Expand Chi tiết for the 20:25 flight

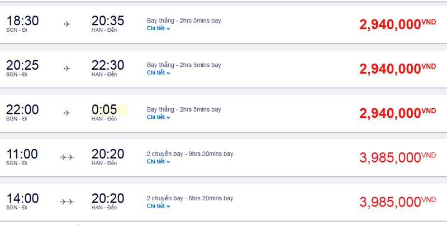158,73
